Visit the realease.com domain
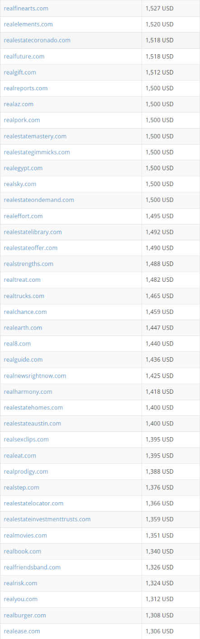This screenshot has width=200, height=639. pyautogui.click(x=22, y=631)
